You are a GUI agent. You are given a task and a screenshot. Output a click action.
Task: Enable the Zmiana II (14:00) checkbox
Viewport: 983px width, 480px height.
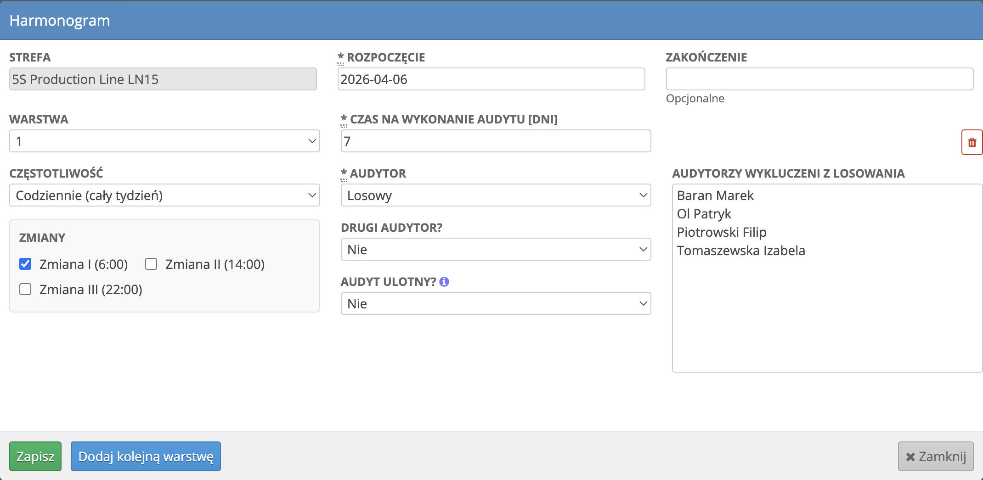click(151, 264)
